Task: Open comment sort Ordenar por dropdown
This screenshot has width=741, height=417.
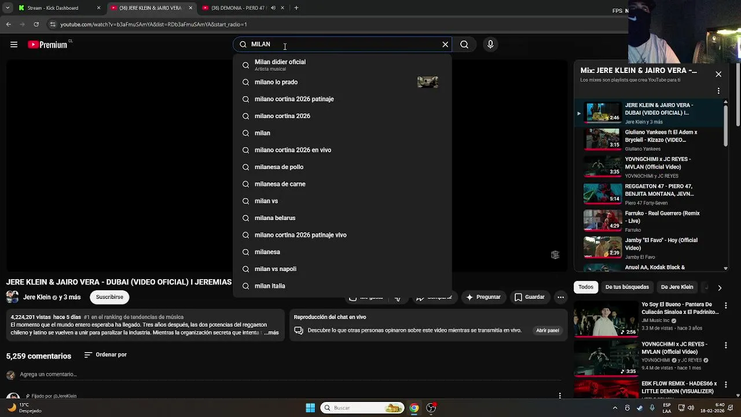Action: click(x=105, y=354)
